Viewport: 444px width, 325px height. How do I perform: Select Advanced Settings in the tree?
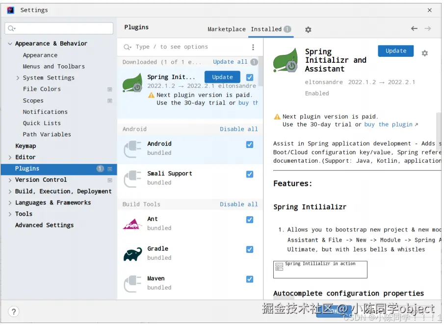tap(45, 225)
